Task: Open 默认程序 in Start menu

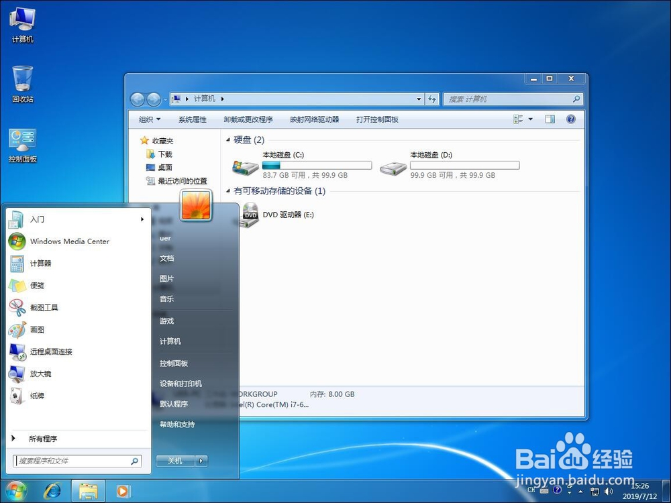Action: point(174,404)
